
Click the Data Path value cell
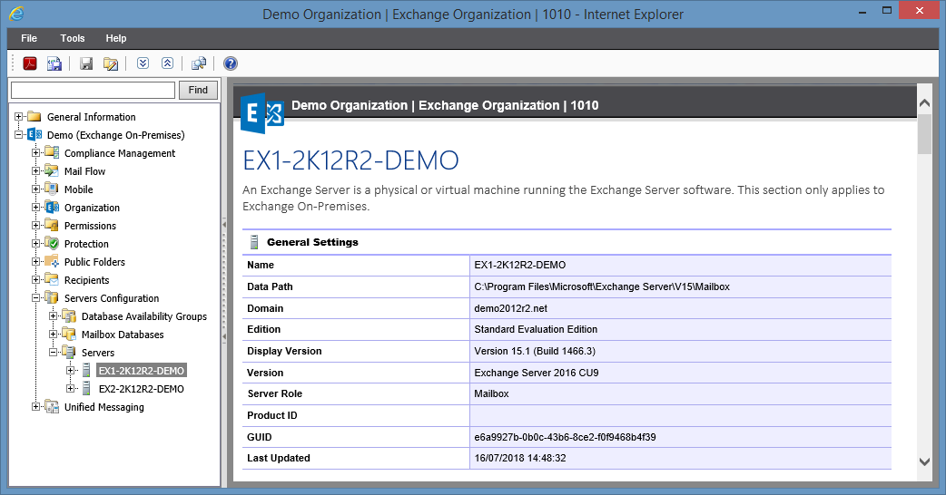pos(681,286)
